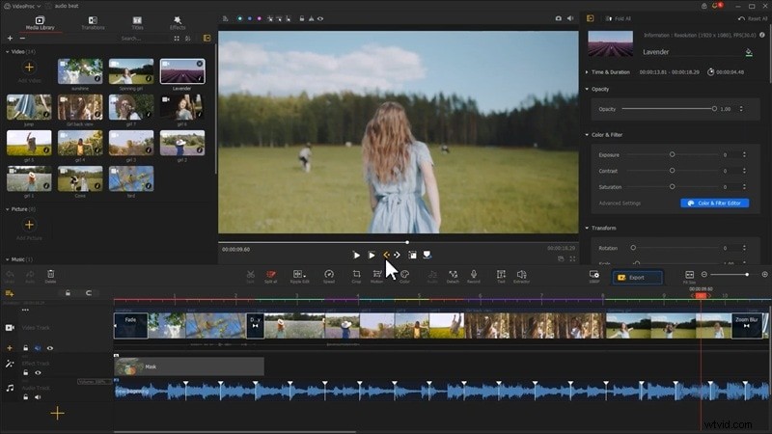Toggle visibility eye on Effect Track
This screenshot has height=434, width=772.
coord(38,373)
